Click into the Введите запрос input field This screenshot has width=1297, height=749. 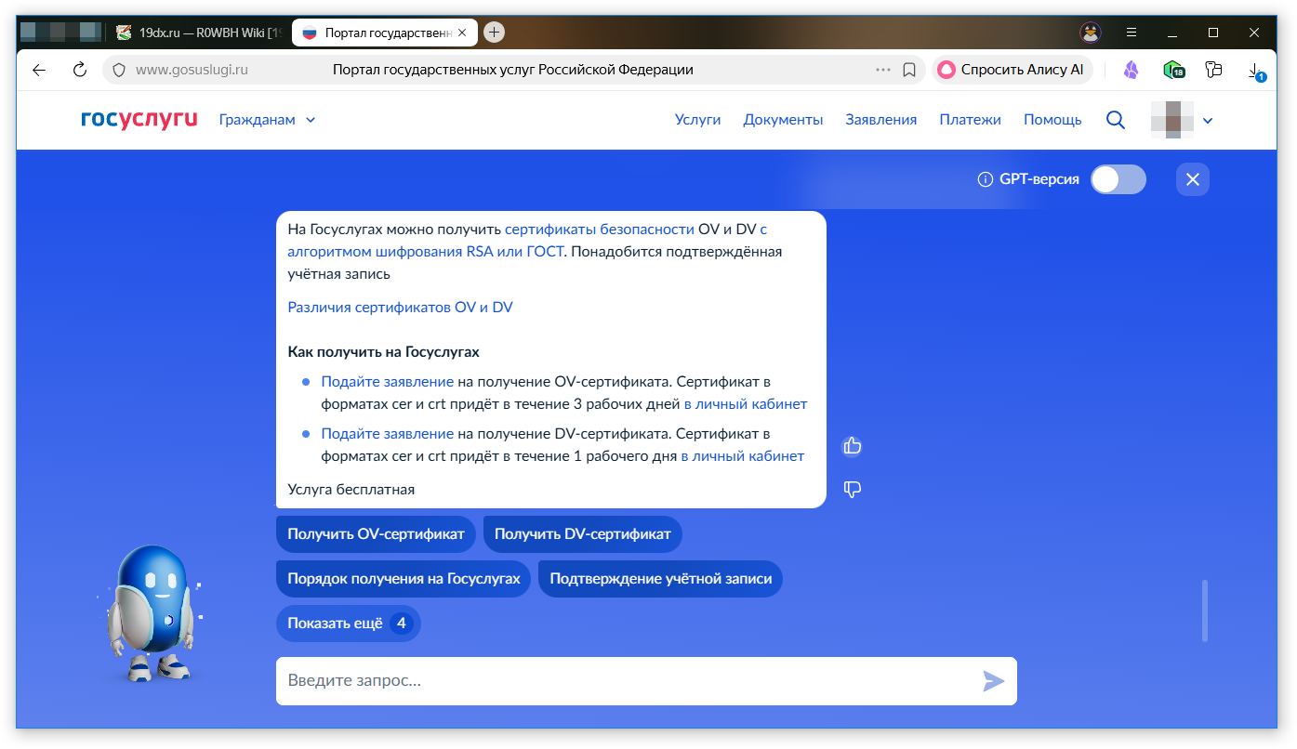coord(623,681)
